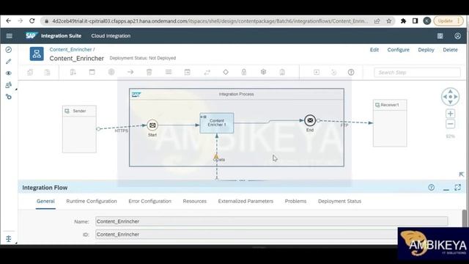469x264 pixels.
Task: Click the simulation start point icon
Action: 317,72
